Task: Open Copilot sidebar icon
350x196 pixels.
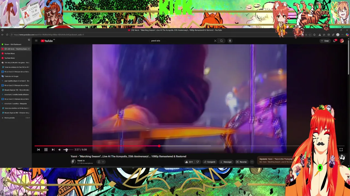Action: coord(347,35)
